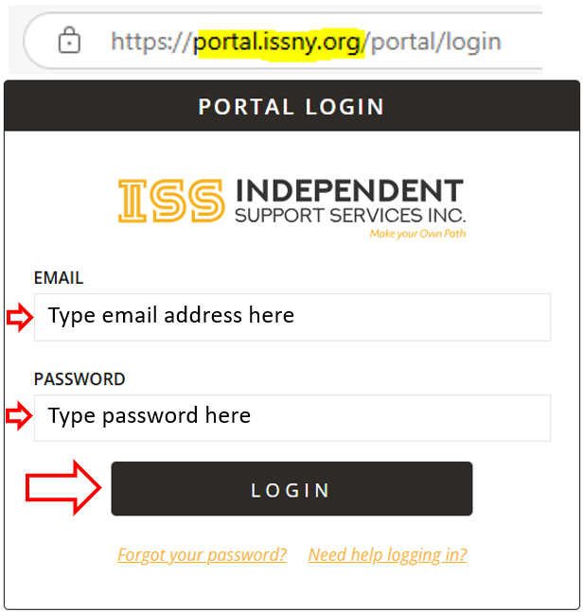This screenshot has height=612, width=583.
Task: Click the PORTAL LOGIN header bar
Action: 291,106
